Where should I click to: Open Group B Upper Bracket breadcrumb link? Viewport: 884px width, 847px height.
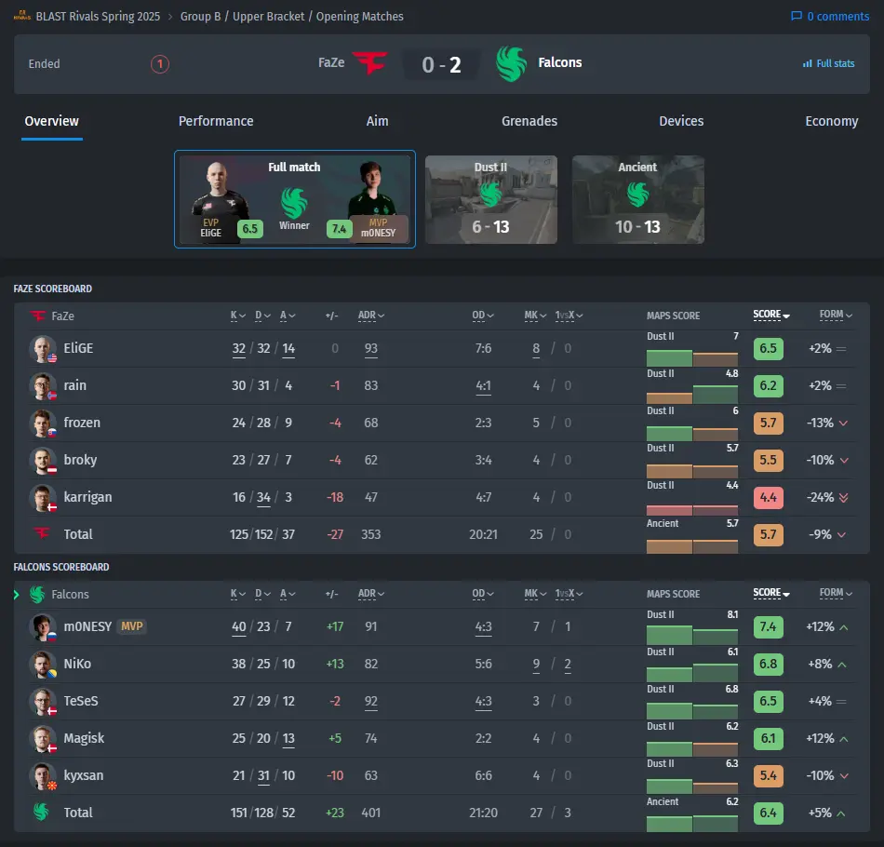click(x=292, y=17)
